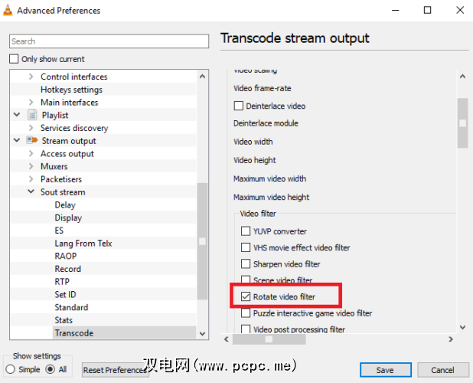Viewport: 473px width, 383px height.
Task: Expand Main interfaces node
Action: (x=31, y=103)
